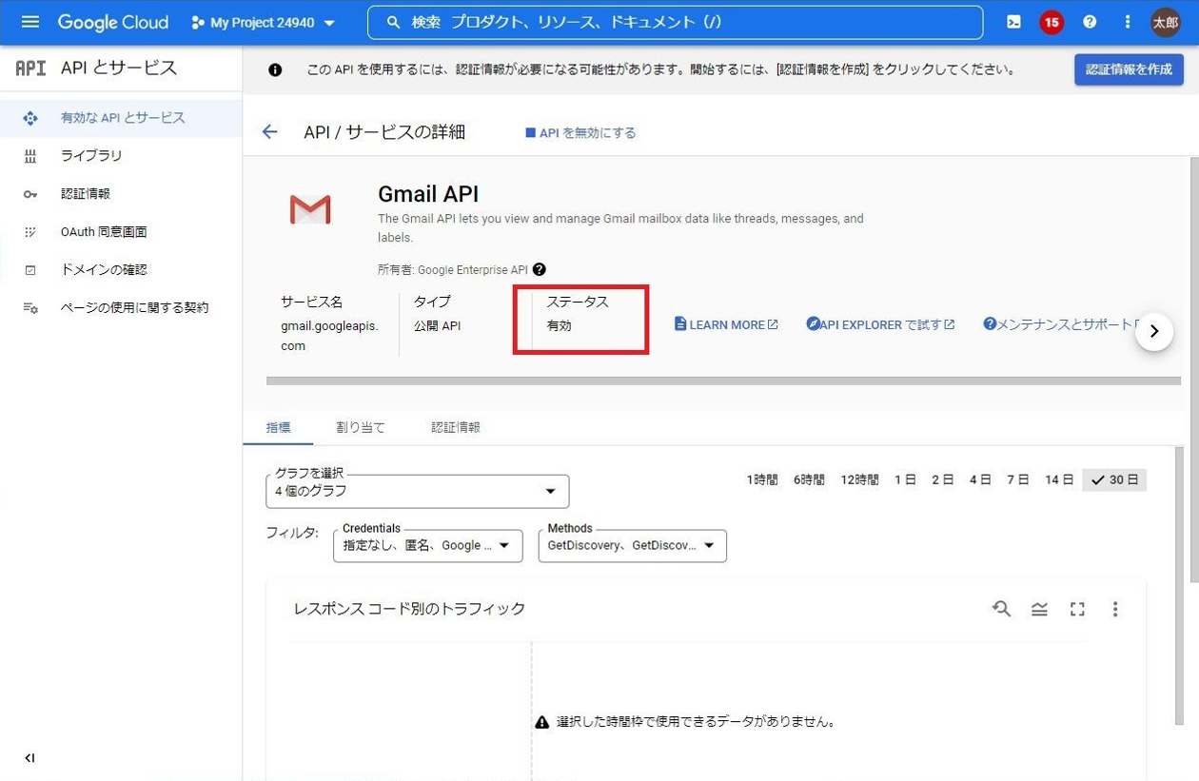1199x781 pixels.
Task: Select the 30 日 time range
Action: pyautogui.click(x=1114, y=480)
